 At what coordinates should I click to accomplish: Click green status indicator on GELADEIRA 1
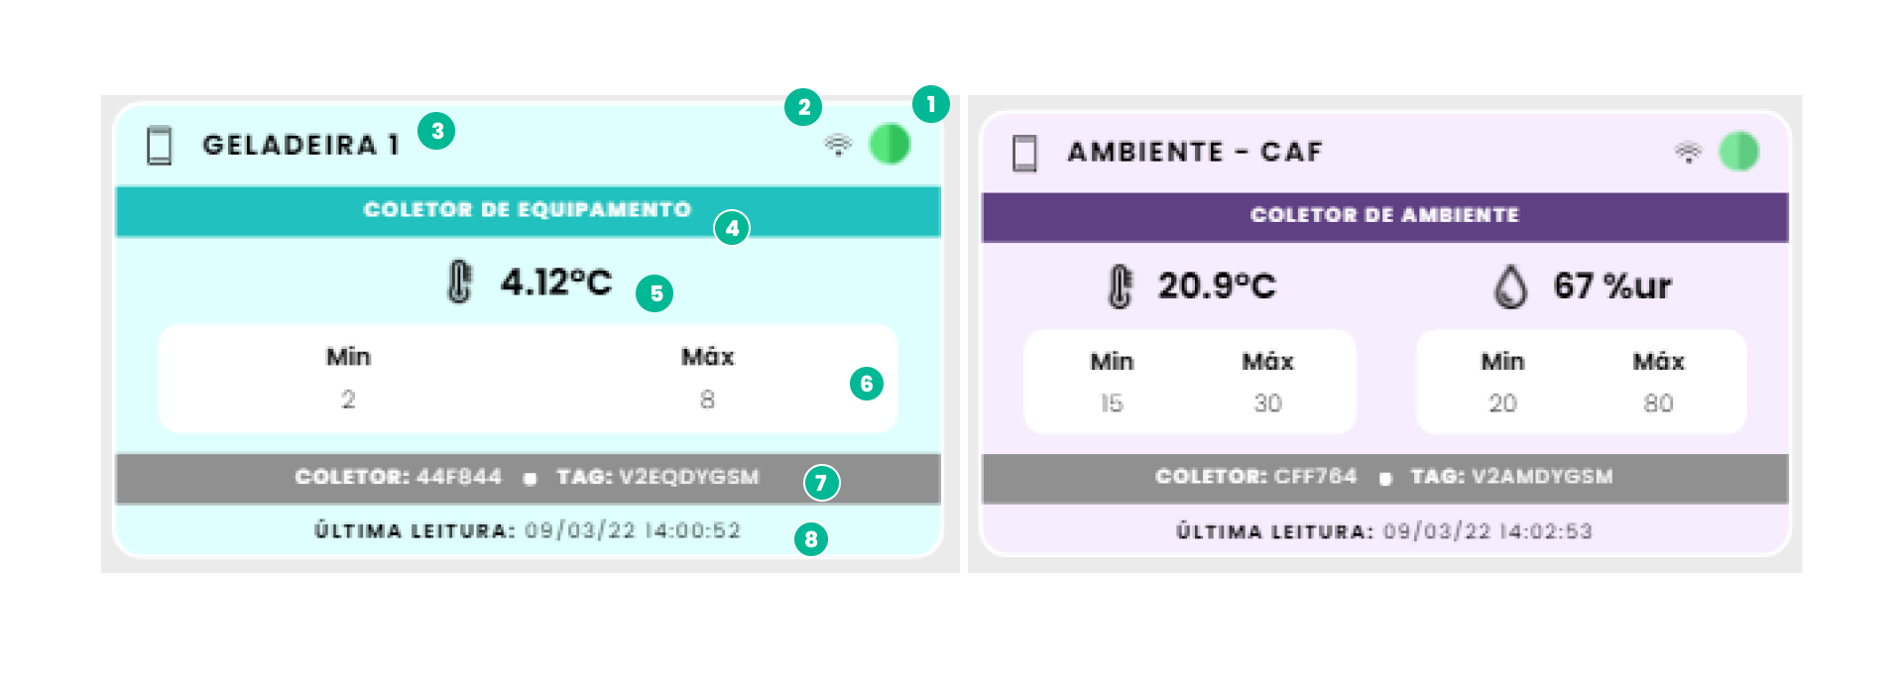(x=890, y=145)
